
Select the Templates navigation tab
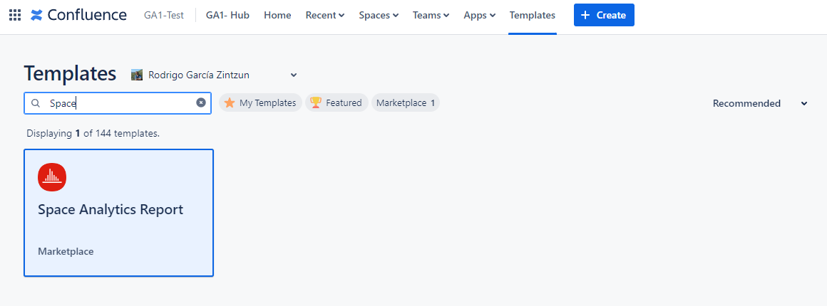coord(532,15)
